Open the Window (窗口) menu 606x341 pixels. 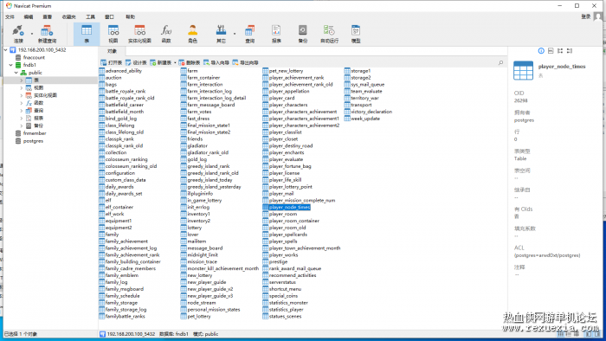tap(109, 17)
